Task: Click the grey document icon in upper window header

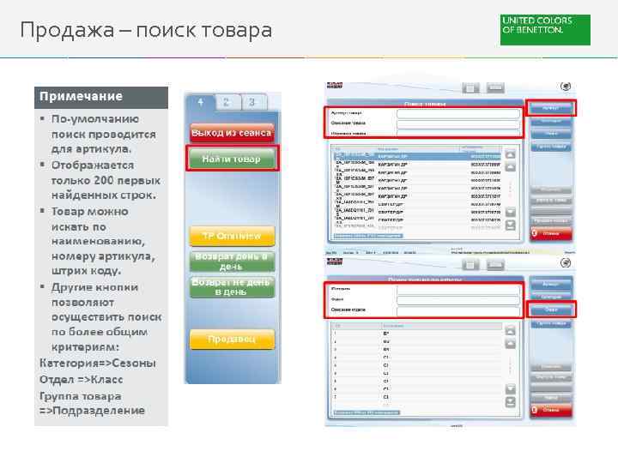Action: tap(470, 88)
